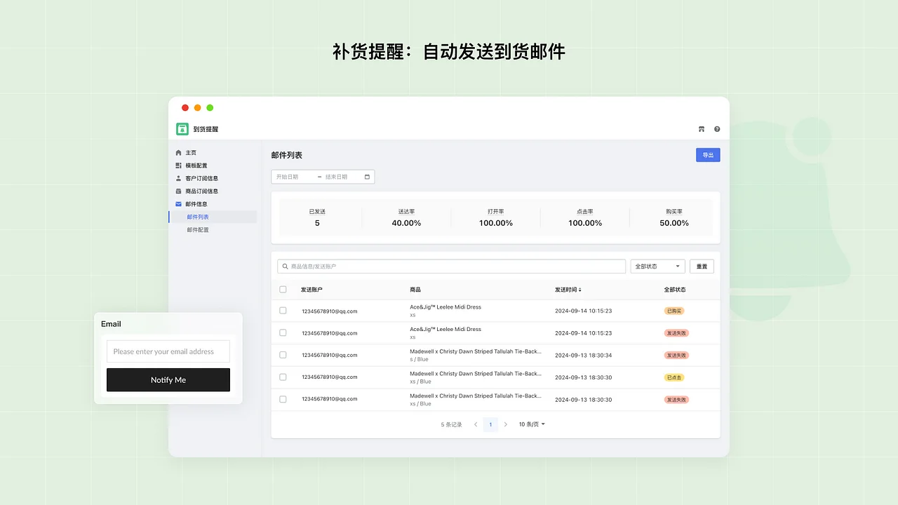898x505 pixels.
Task: Click the 40.00% 送达率 value
Action: click(x=406, y=223)
